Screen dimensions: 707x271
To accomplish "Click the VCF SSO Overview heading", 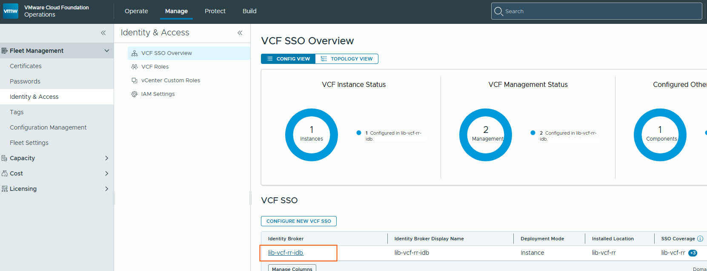I will click(307, 41).
